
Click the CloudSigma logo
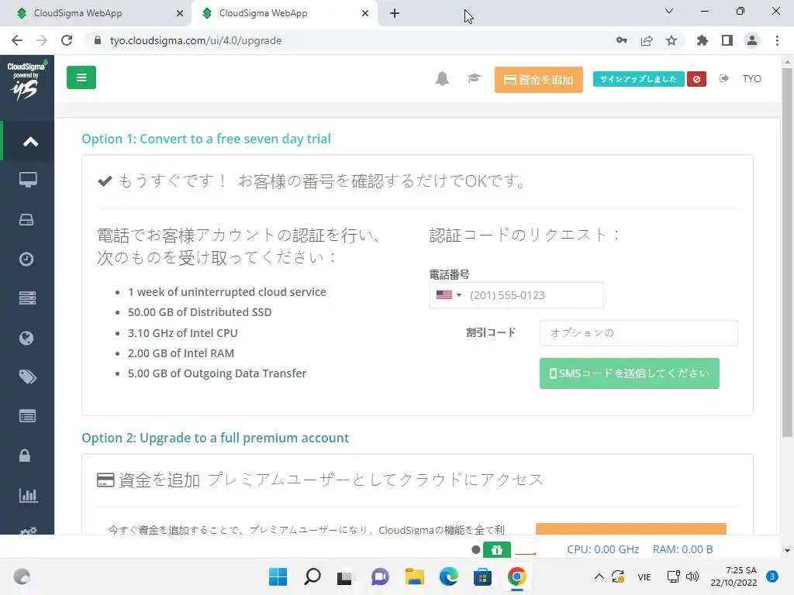coord(26,80)
